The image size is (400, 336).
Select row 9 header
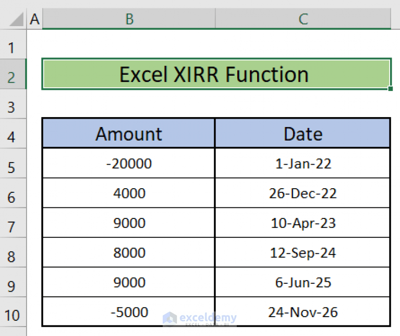pyautogui.click(x=13, y=282)
